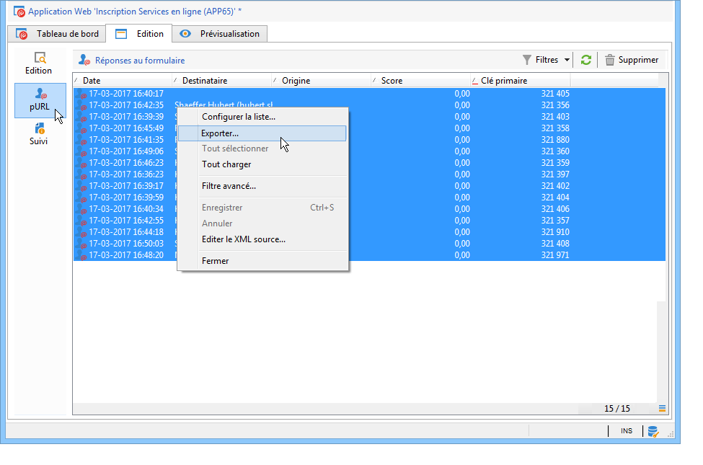Click primary key value 321 397

click(x=555, y=174)
